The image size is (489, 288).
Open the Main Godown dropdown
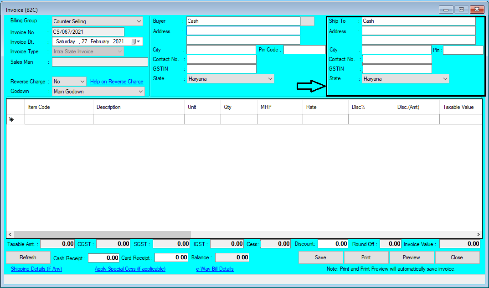click(141, 91)
